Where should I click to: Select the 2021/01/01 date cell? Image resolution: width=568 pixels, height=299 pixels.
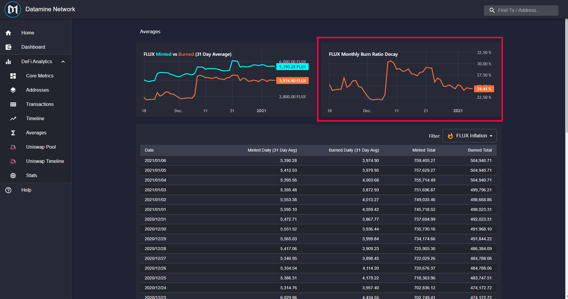155,210
